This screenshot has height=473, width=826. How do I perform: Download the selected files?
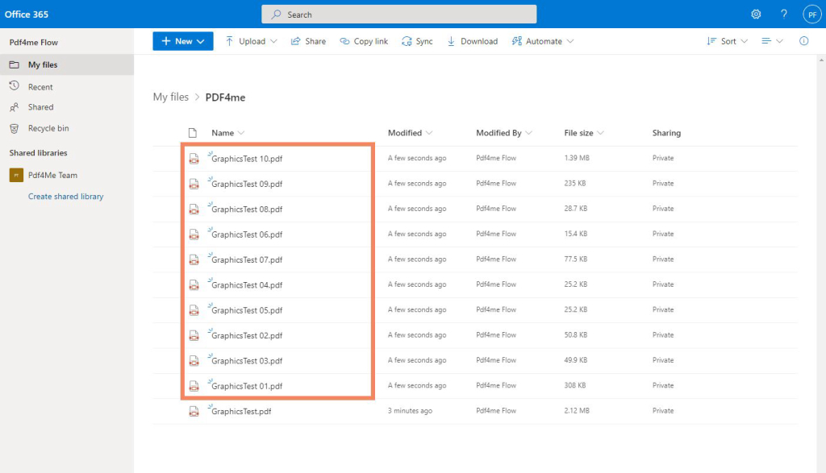tap(472, 41)
